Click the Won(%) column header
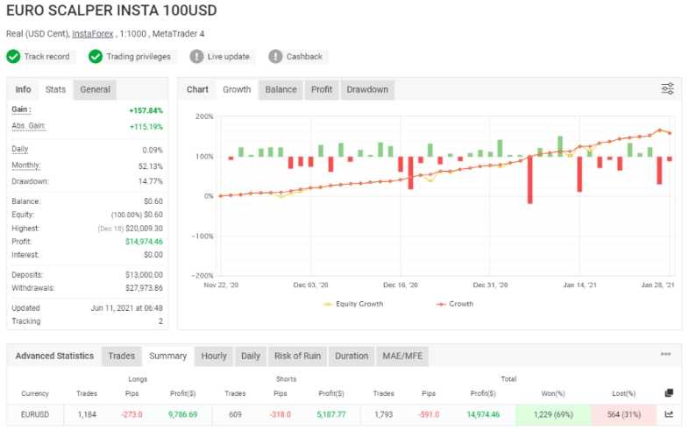 (553, 393)
